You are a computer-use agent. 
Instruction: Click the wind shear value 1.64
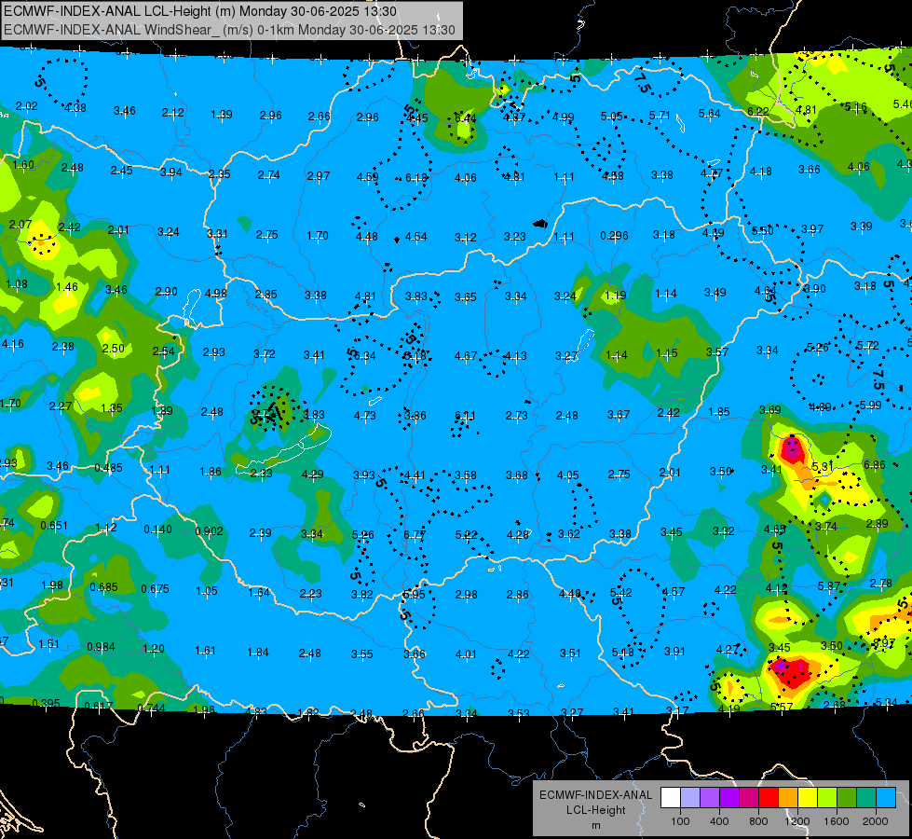tap(259, 593)
